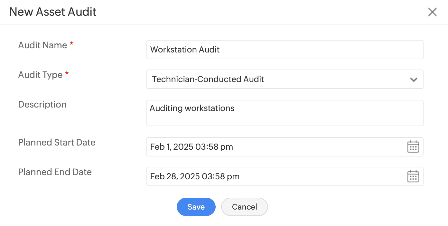This screenshot has height=226, width=448.
Task: Open the Planned Start Date calendar picker
Action: coord(413,147)
